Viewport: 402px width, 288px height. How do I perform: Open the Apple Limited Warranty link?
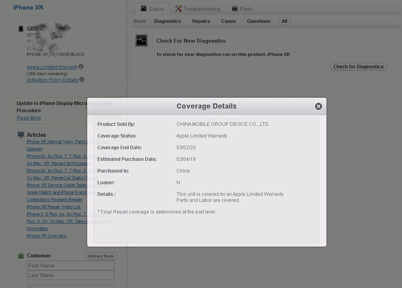coord(52,67)
